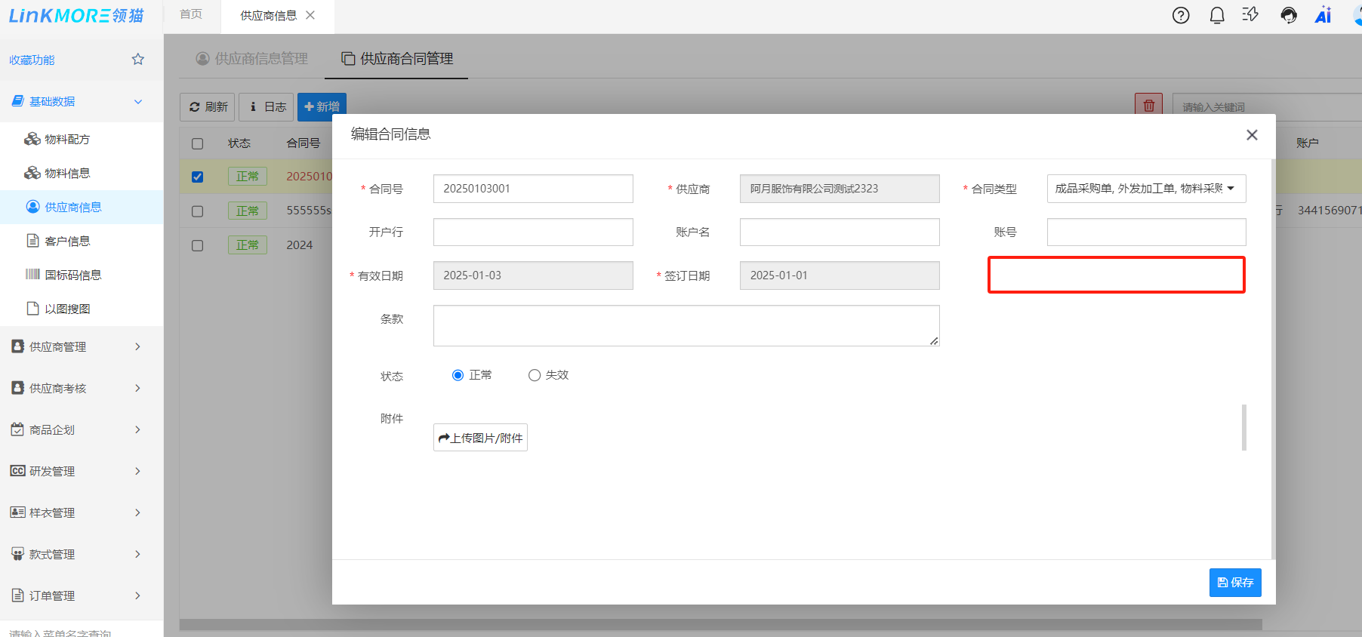Click the keyword search box 请输入关键词
The image size is (1362, 637).
tap(1267, 107)
